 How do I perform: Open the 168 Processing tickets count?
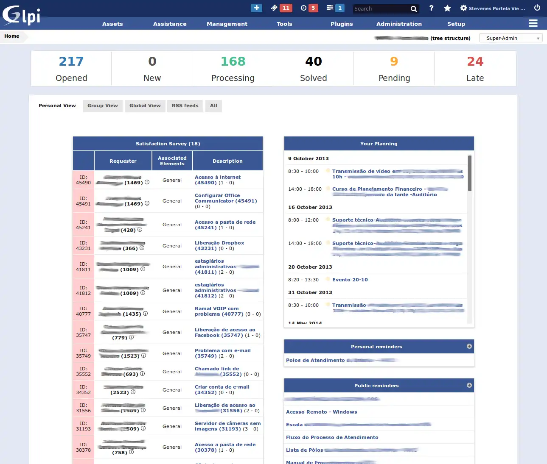point(233,61)
